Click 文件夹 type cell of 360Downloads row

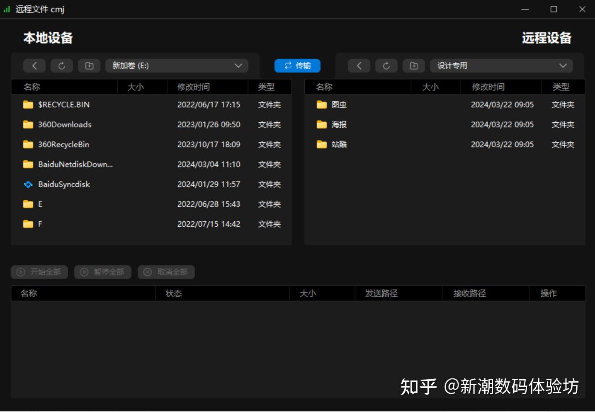coord(270,124)
